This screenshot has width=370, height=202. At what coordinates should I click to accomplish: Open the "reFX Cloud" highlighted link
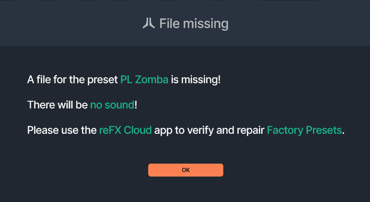click(x=125, y=130)
